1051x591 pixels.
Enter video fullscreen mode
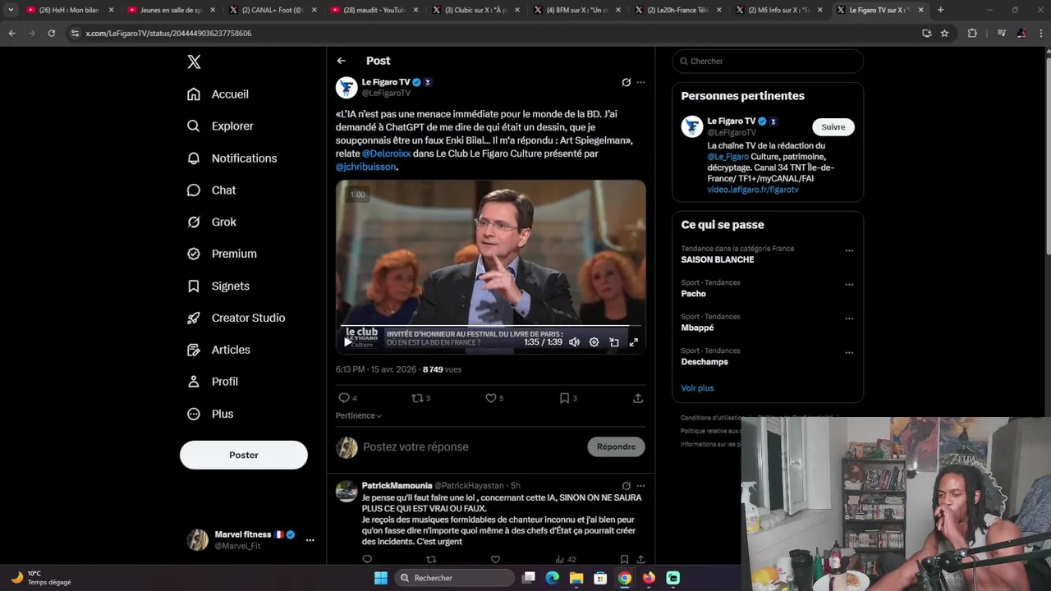[633, 342]
